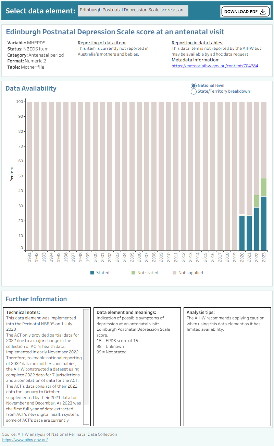Click the 2022 Stated blue bar segment
274x446 pixels.
click(257, 229)
